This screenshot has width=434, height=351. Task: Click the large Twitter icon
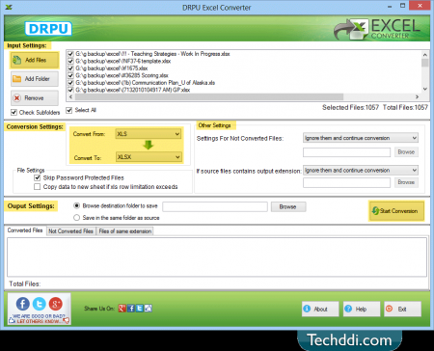pos(40,304)
